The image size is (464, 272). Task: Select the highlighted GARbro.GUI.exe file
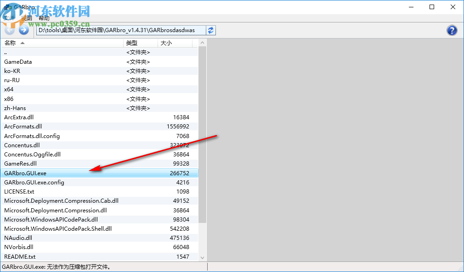pyautogui.click(x=99, y=173)
